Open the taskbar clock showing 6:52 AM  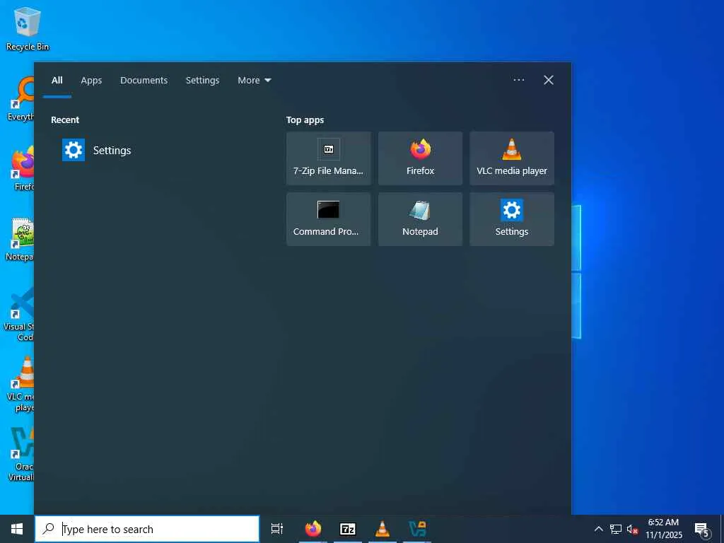pos(663,529)
